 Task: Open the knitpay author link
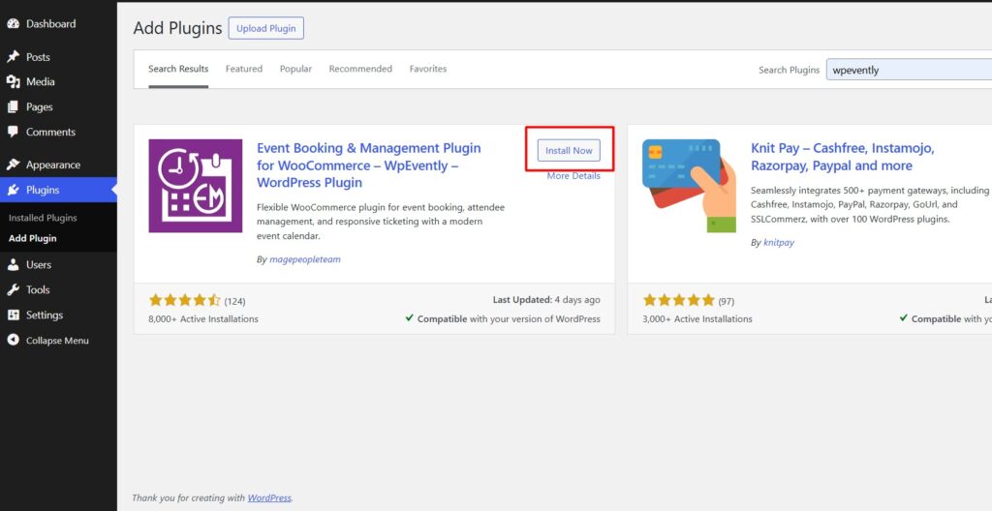pyautogui.click(x=779, y=242)
